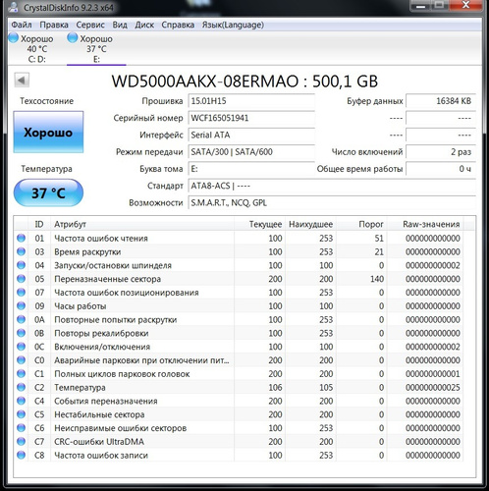Select the Температура attribute row text

(x=80, y=388)
